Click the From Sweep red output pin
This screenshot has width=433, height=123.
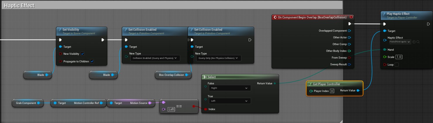349,58
